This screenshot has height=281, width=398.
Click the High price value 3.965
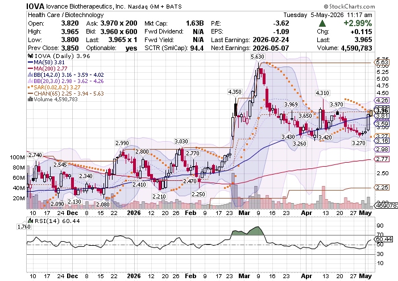click(70, 32)
